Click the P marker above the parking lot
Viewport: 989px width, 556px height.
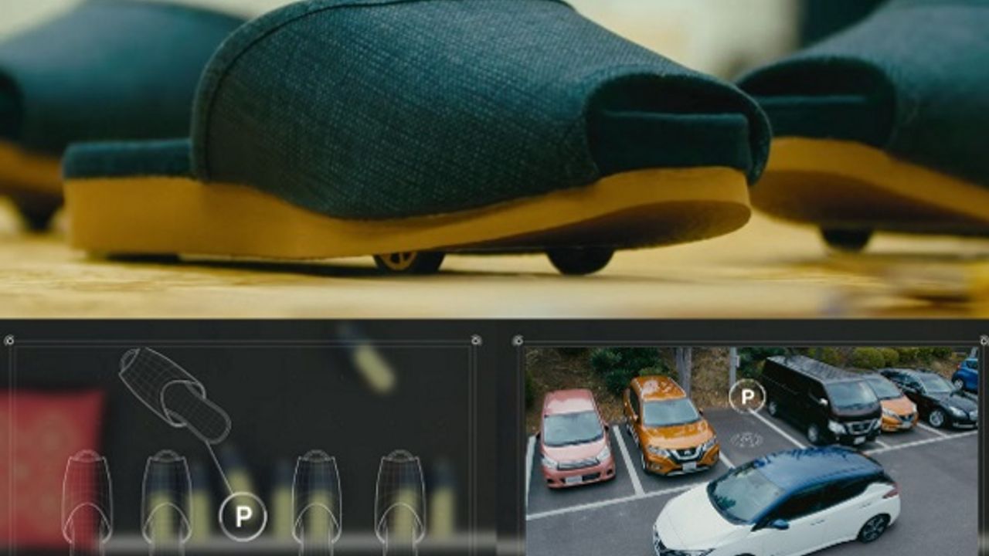tap(746, 397)
